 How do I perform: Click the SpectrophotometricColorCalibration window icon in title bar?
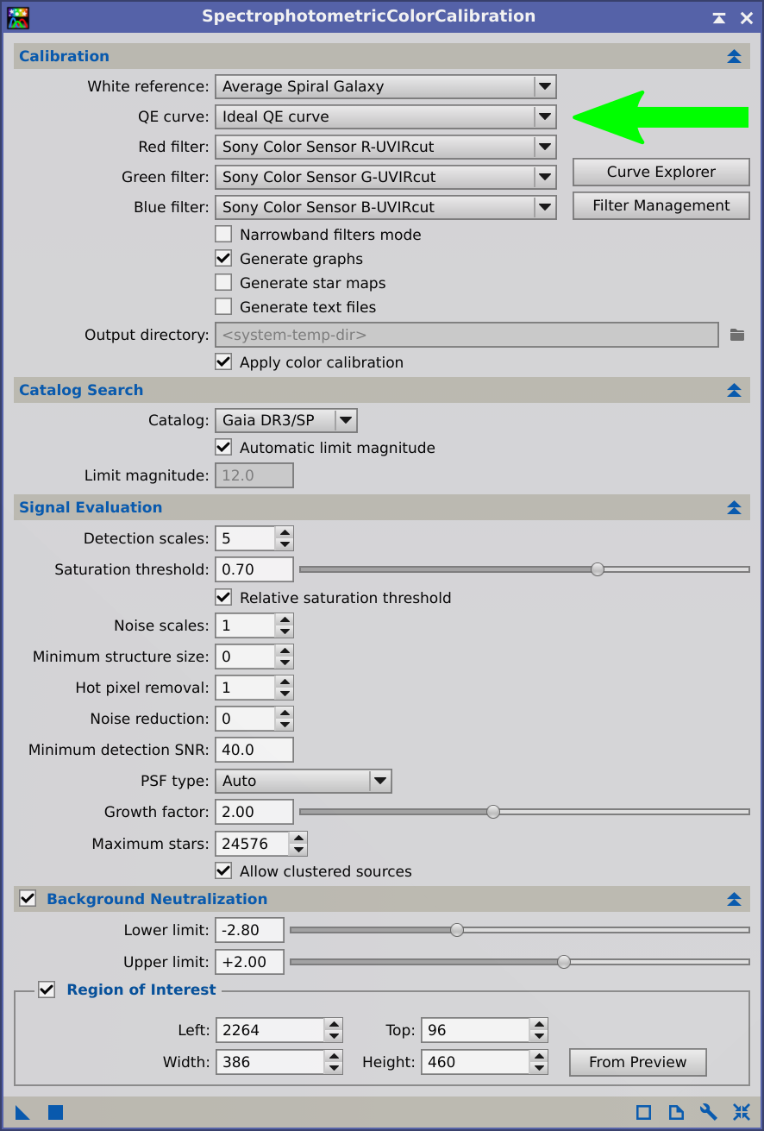point(18,16)
